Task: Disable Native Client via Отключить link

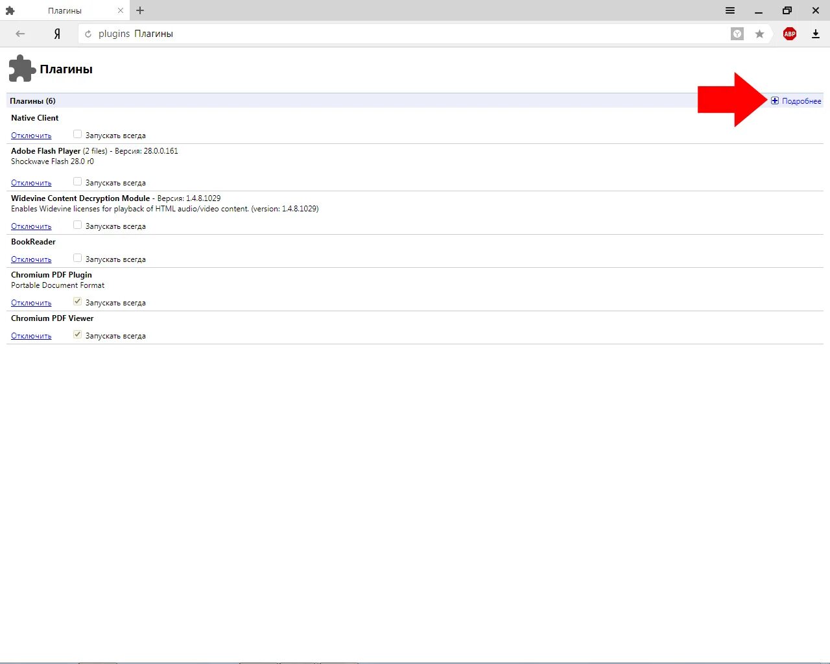Action: (x=31, y=136)
